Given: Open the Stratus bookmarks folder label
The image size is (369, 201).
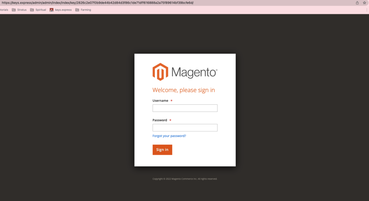Looking at the screenshot, I should point(22,10).
